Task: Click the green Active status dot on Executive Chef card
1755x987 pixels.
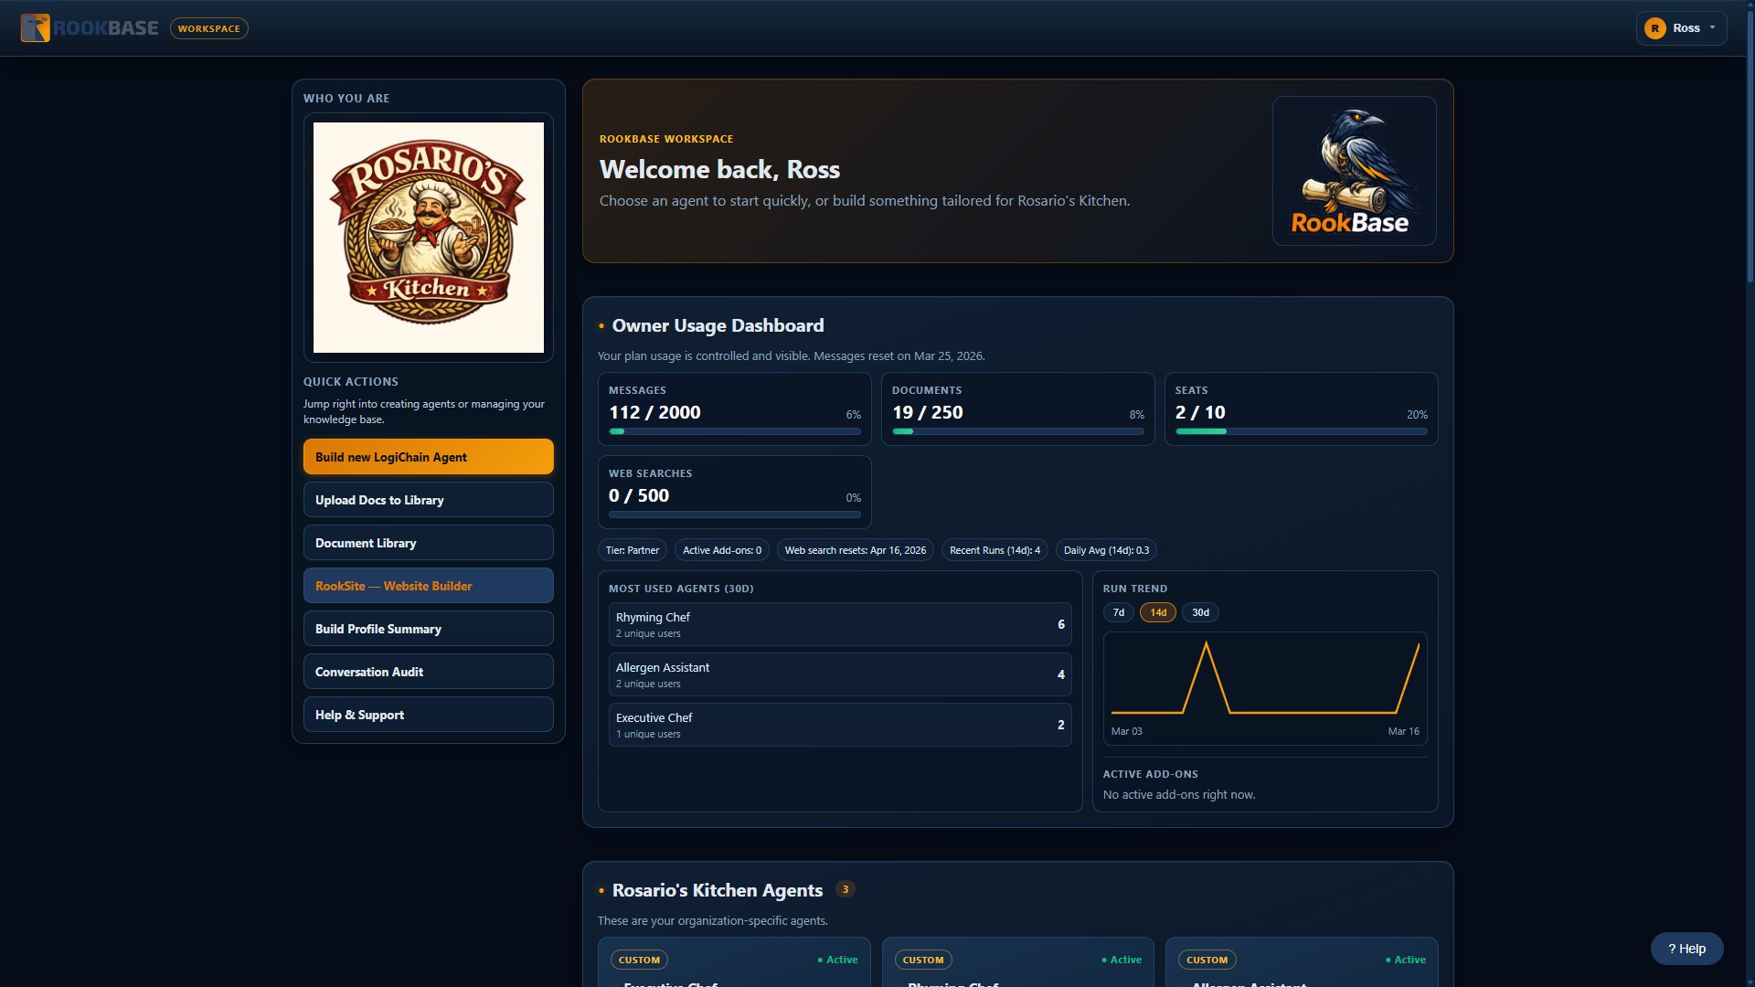Action: (819, 960)
